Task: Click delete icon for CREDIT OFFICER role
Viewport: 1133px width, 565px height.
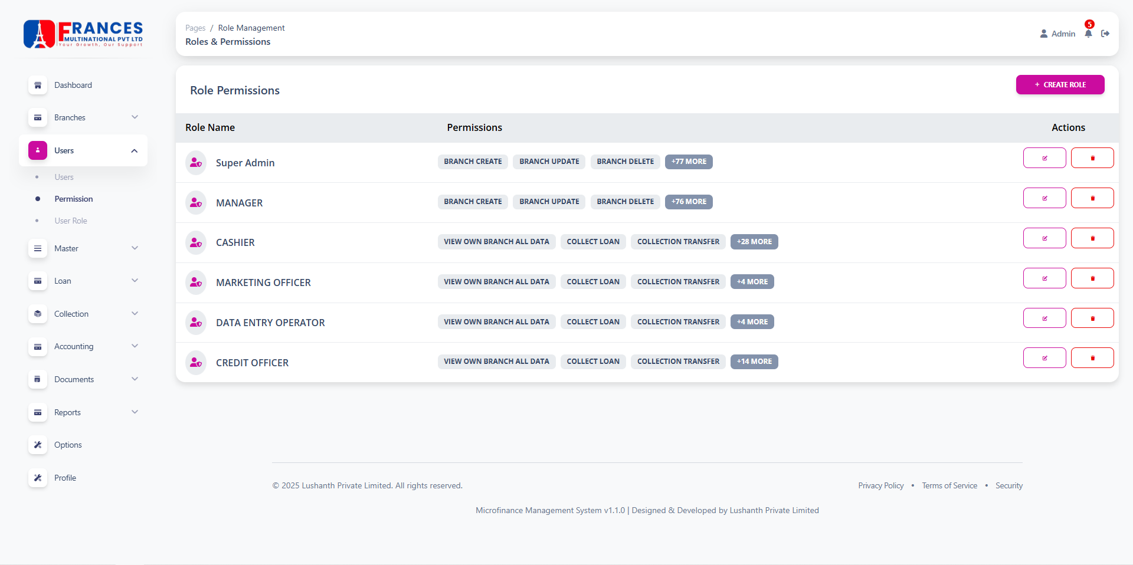Action: click(x=1092, y=358)
